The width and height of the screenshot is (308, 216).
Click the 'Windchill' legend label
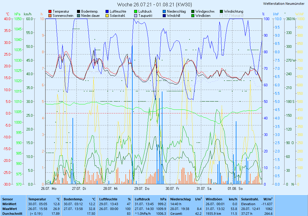coord(174,16)
